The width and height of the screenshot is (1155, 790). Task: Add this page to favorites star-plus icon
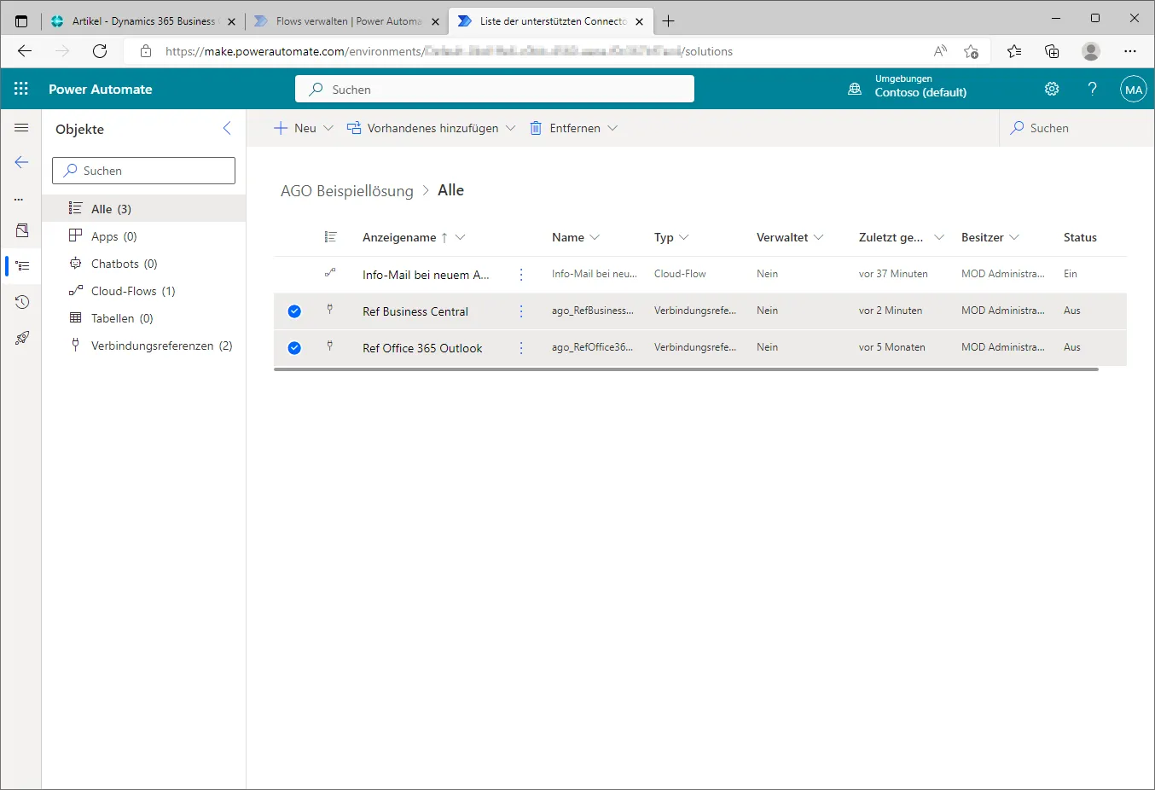point(971,51)
